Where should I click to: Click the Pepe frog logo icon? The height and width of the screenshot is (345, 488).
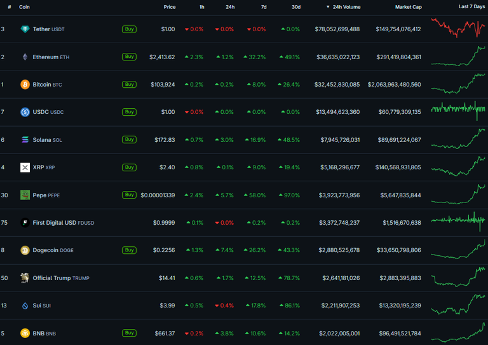(25, 195)
